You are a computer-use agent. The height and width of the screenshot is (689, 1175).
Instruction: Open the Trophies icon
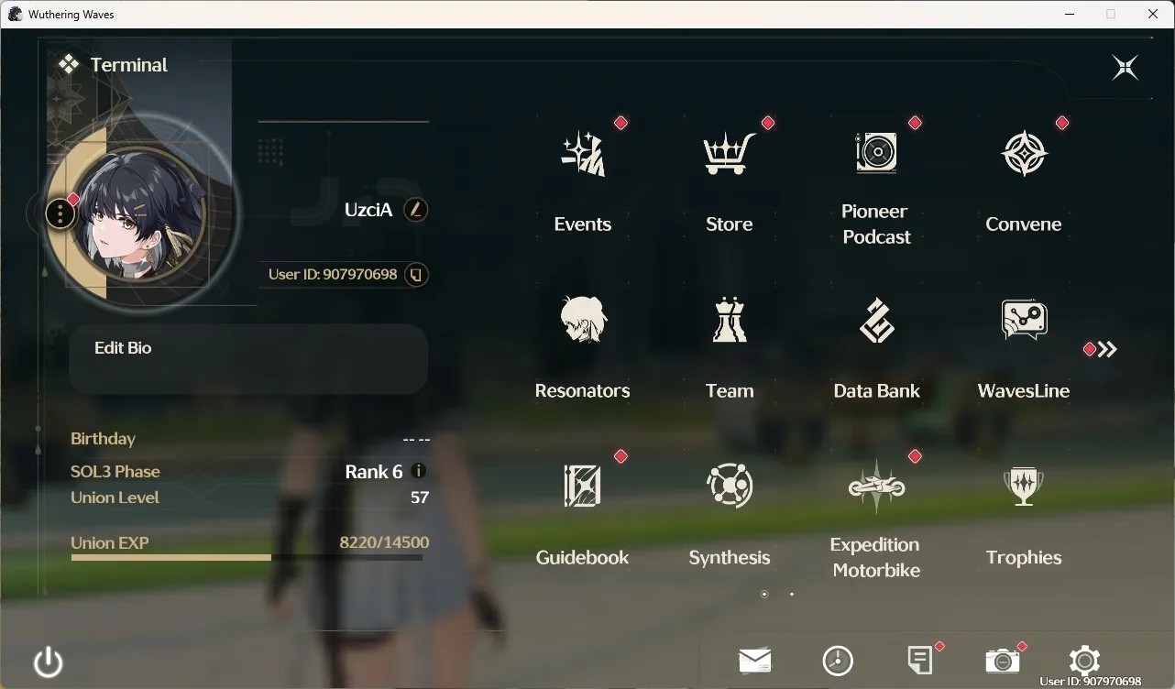[x=1024, y=487]
